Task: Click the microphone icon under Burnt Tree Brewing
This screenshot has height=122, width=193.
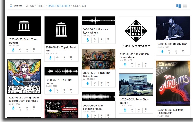Action: [13, 50]
